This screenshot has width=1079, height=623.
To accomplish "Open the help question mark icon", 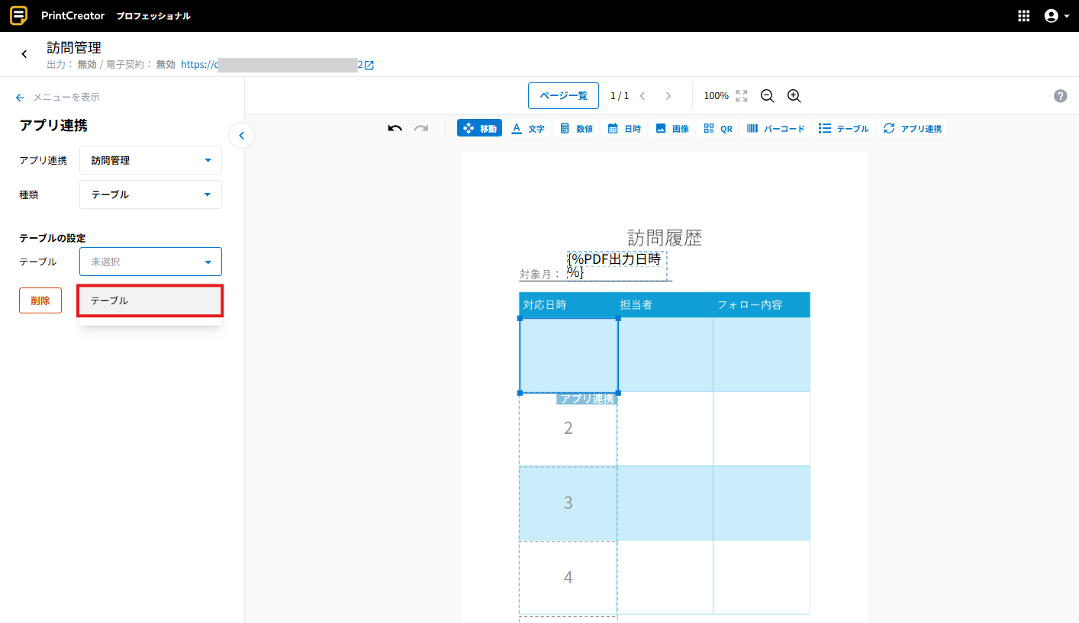I will [1060, 96].
